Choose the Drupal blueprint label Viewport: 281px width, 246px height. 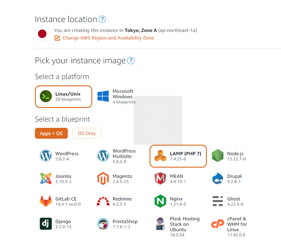(x=234, y=176)
